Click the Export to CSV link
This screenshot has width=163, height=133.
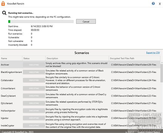(153, 53)
